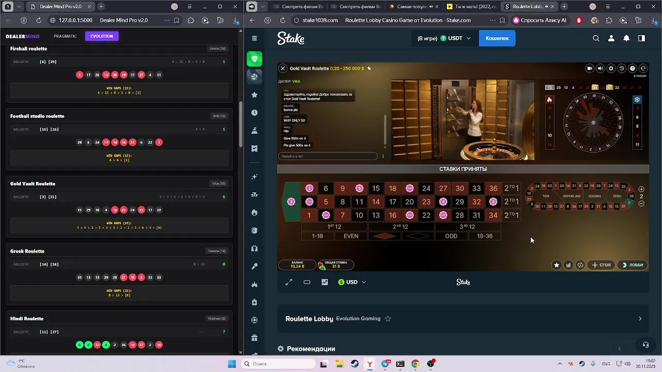Place bet on red diamond
The image size is (662, 372).
pos(384,236)
